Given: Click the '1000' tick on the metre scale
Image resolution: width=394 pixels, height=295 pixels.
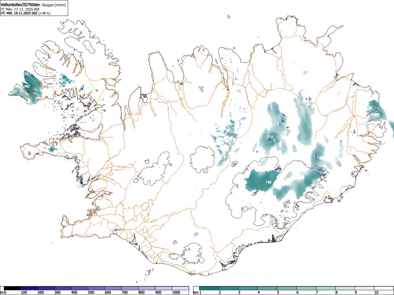Looking at the screenshot, I should 176,293.
